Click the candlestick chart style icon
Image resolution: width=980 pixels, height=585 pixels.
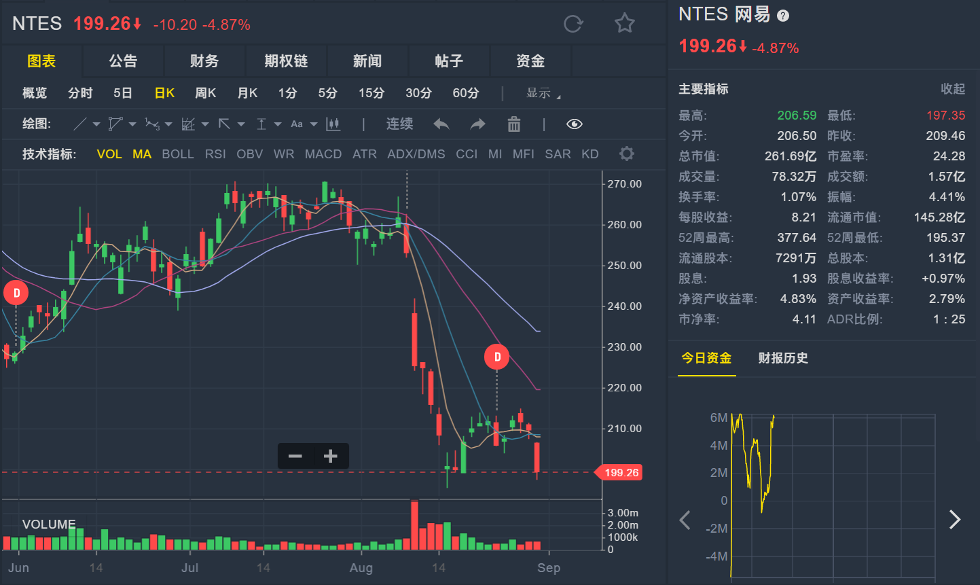tap(333, 124)
